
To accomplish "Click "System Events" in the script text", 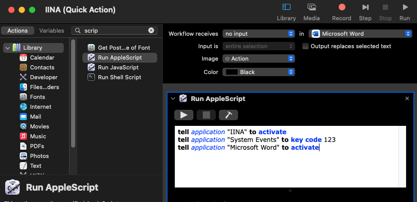I will 253,140.
